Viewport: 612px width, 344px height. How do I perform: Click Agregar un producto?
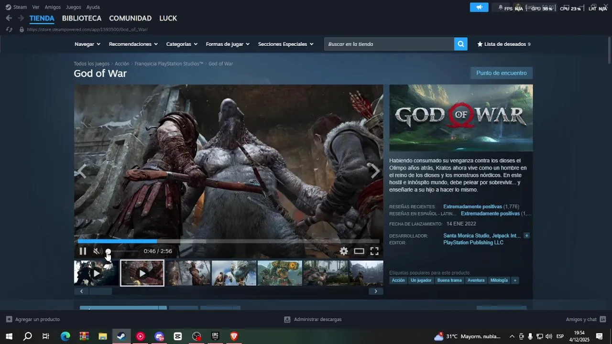tap(33, 319)
